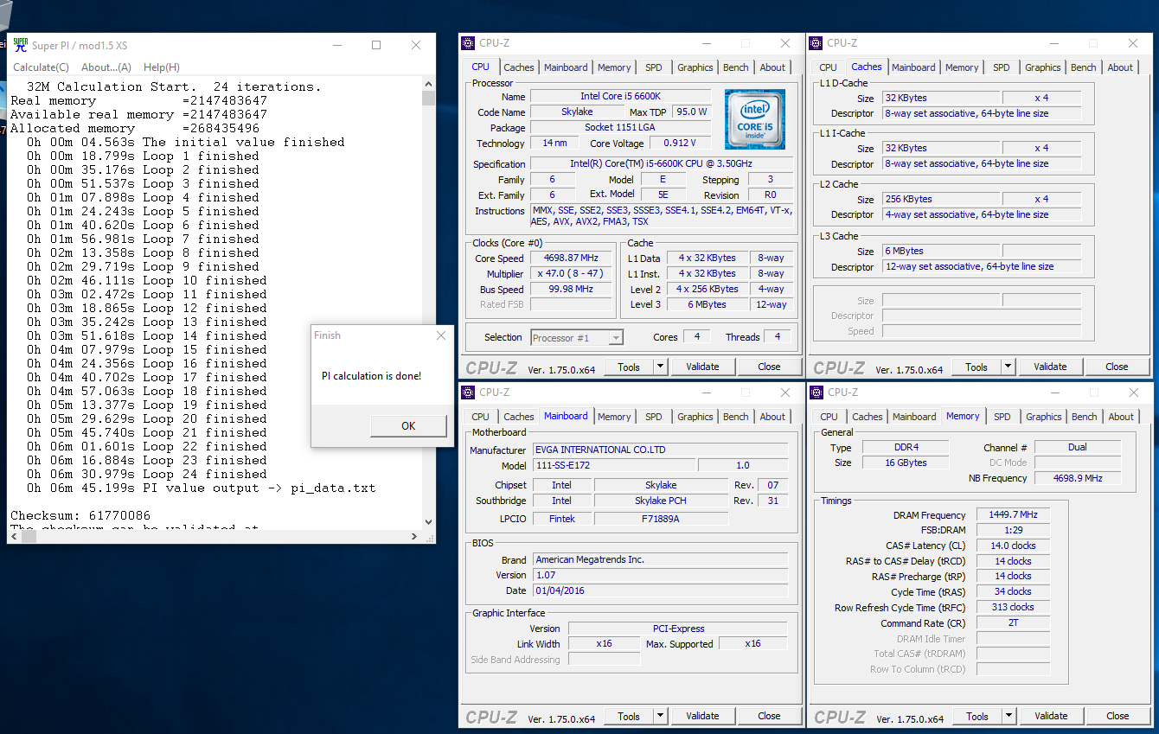
Task: Switch to Caches tab in CPU window
Action: pos(519,67)
